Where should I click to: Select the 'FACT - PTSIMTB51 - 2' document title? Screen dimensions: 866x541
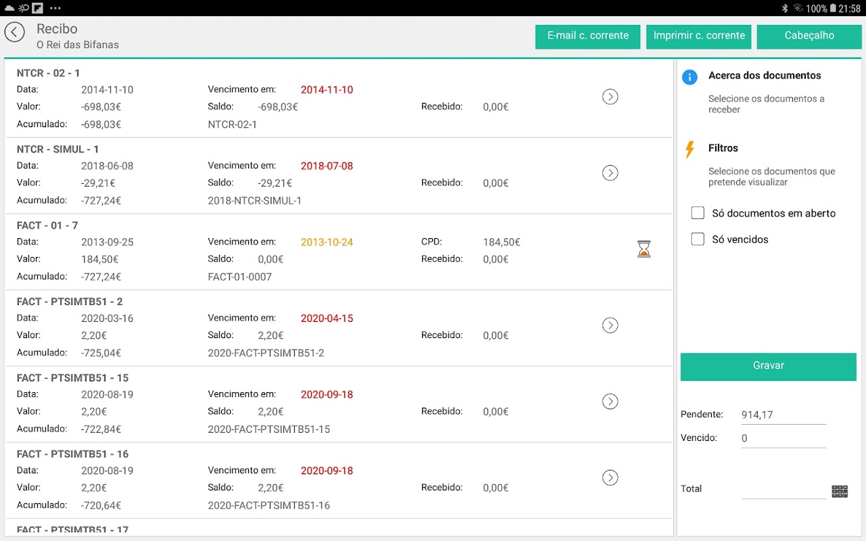click(x=70, y=302)
